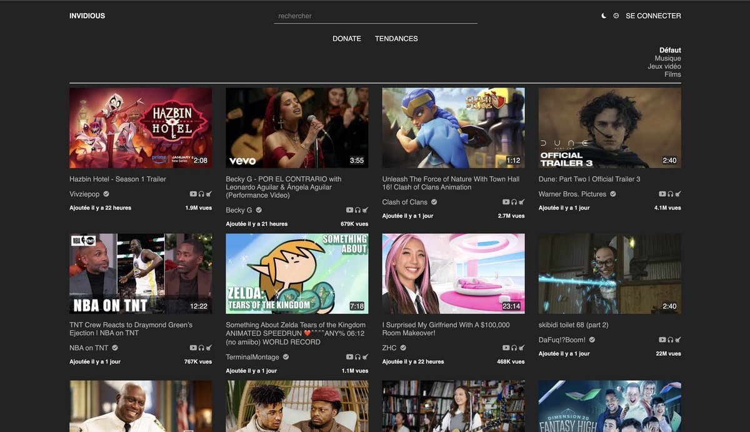Click NBA on TNT video thumbnail

(x=141, y=274)
